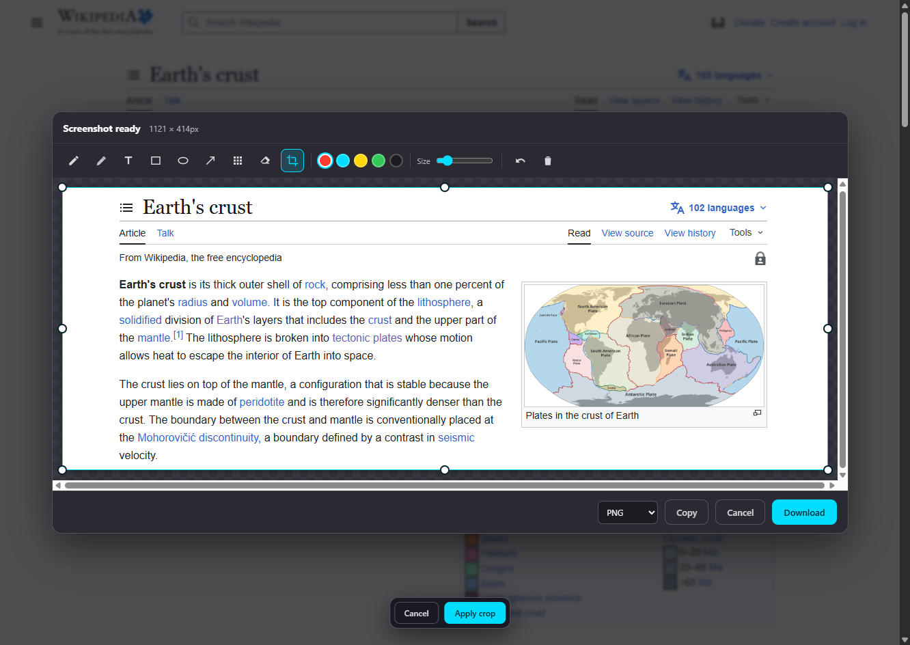Adjust the Size slider
The width and height of the screenshot is (910, 645).
pyautogui.click(x=465, y=161)
